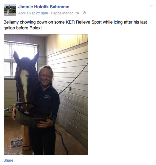
Task: Click the post caption text about Bellamy
Action: pos(75,25)
